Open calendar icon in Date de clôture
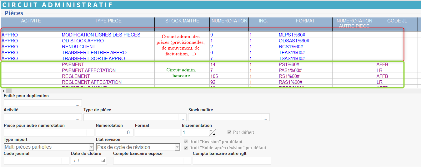Viewport: 421px width, 167px height. [103, 161]
